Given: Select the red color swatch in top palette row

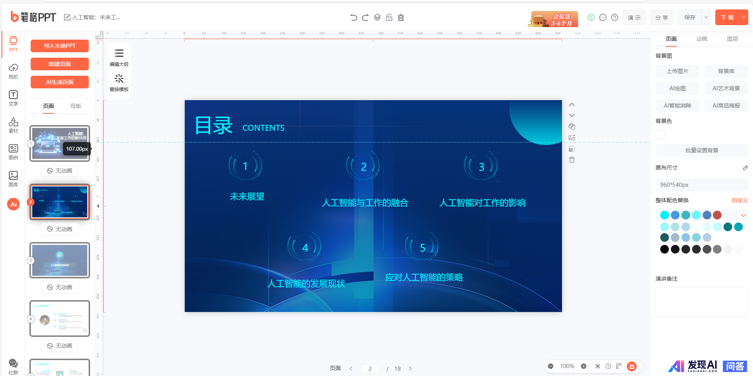Looking at the screenshot, I should [x=717, y=215].
